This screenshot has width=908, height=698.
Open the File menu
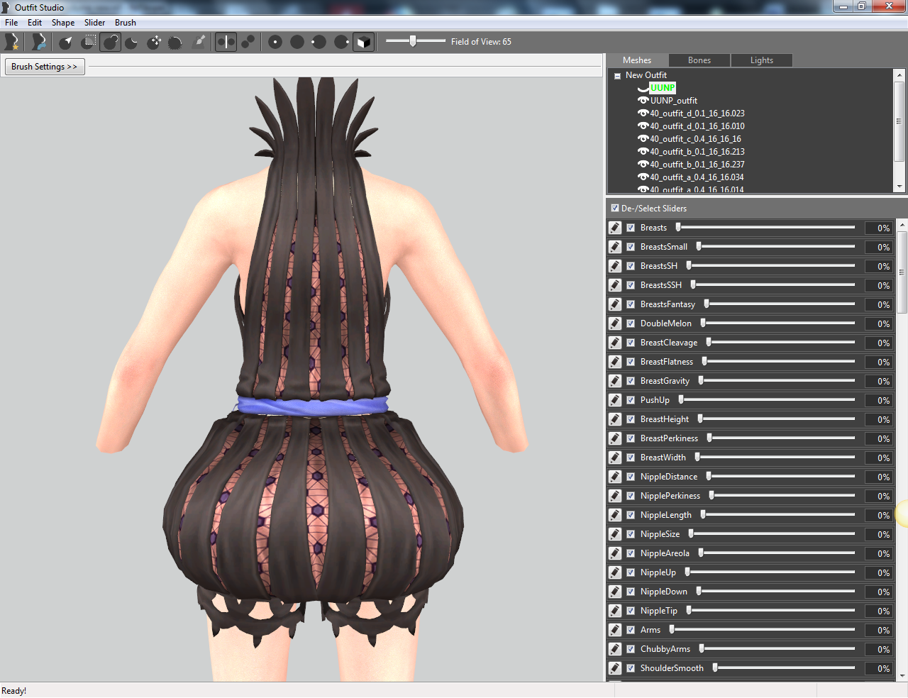pyautogui.click(x=11, y=23)
